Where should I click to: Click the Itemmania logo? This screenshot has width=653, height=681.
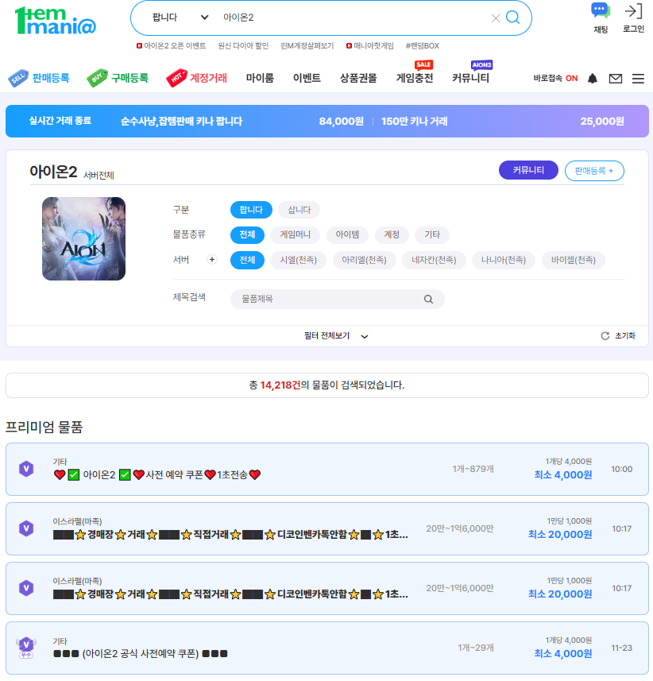[55, 21]
